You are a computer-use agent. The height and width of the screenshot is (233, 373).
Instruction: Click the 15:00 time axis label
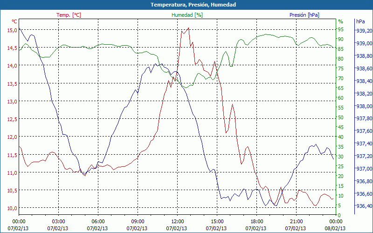coord(217,222)
